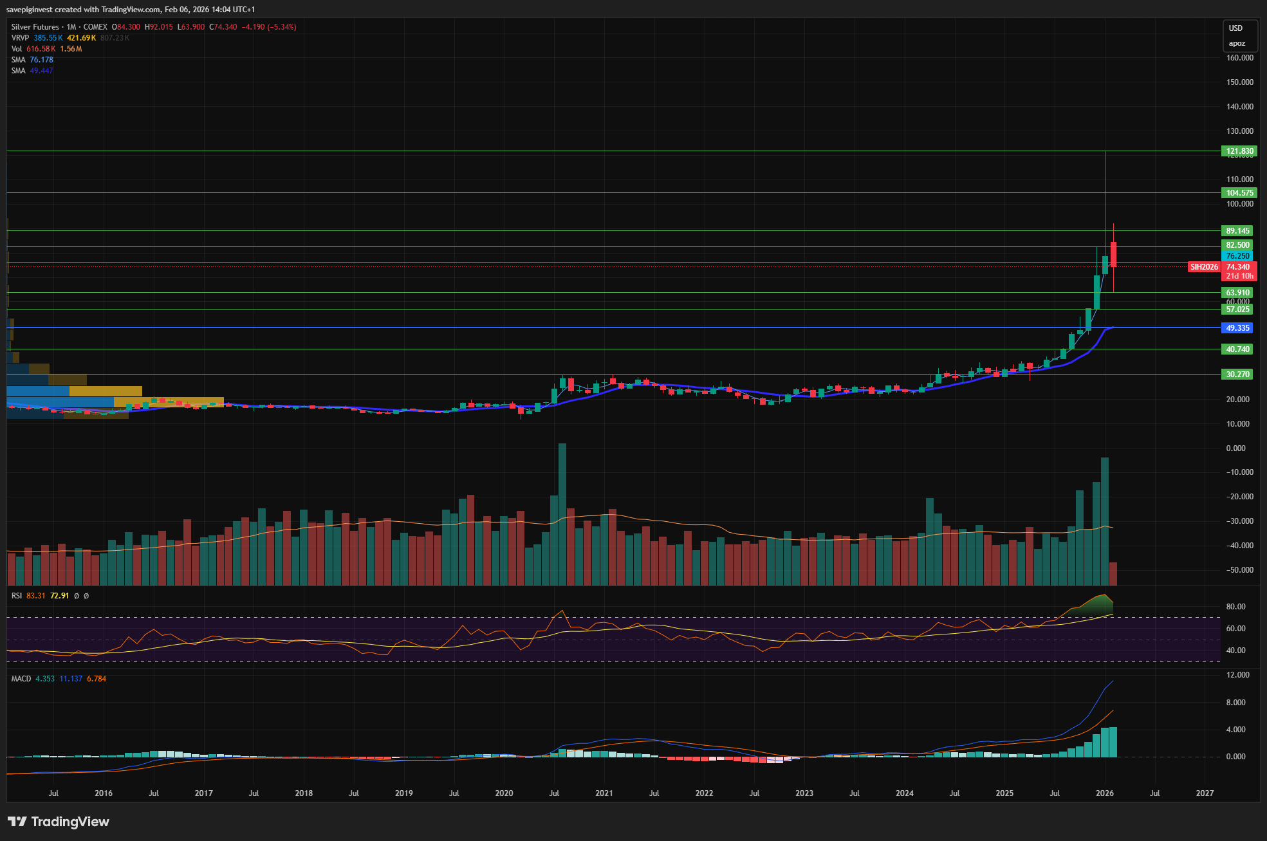1267x841 pixels.
Task: Click the 2026 label on time axis
Action: (1104, 793)
